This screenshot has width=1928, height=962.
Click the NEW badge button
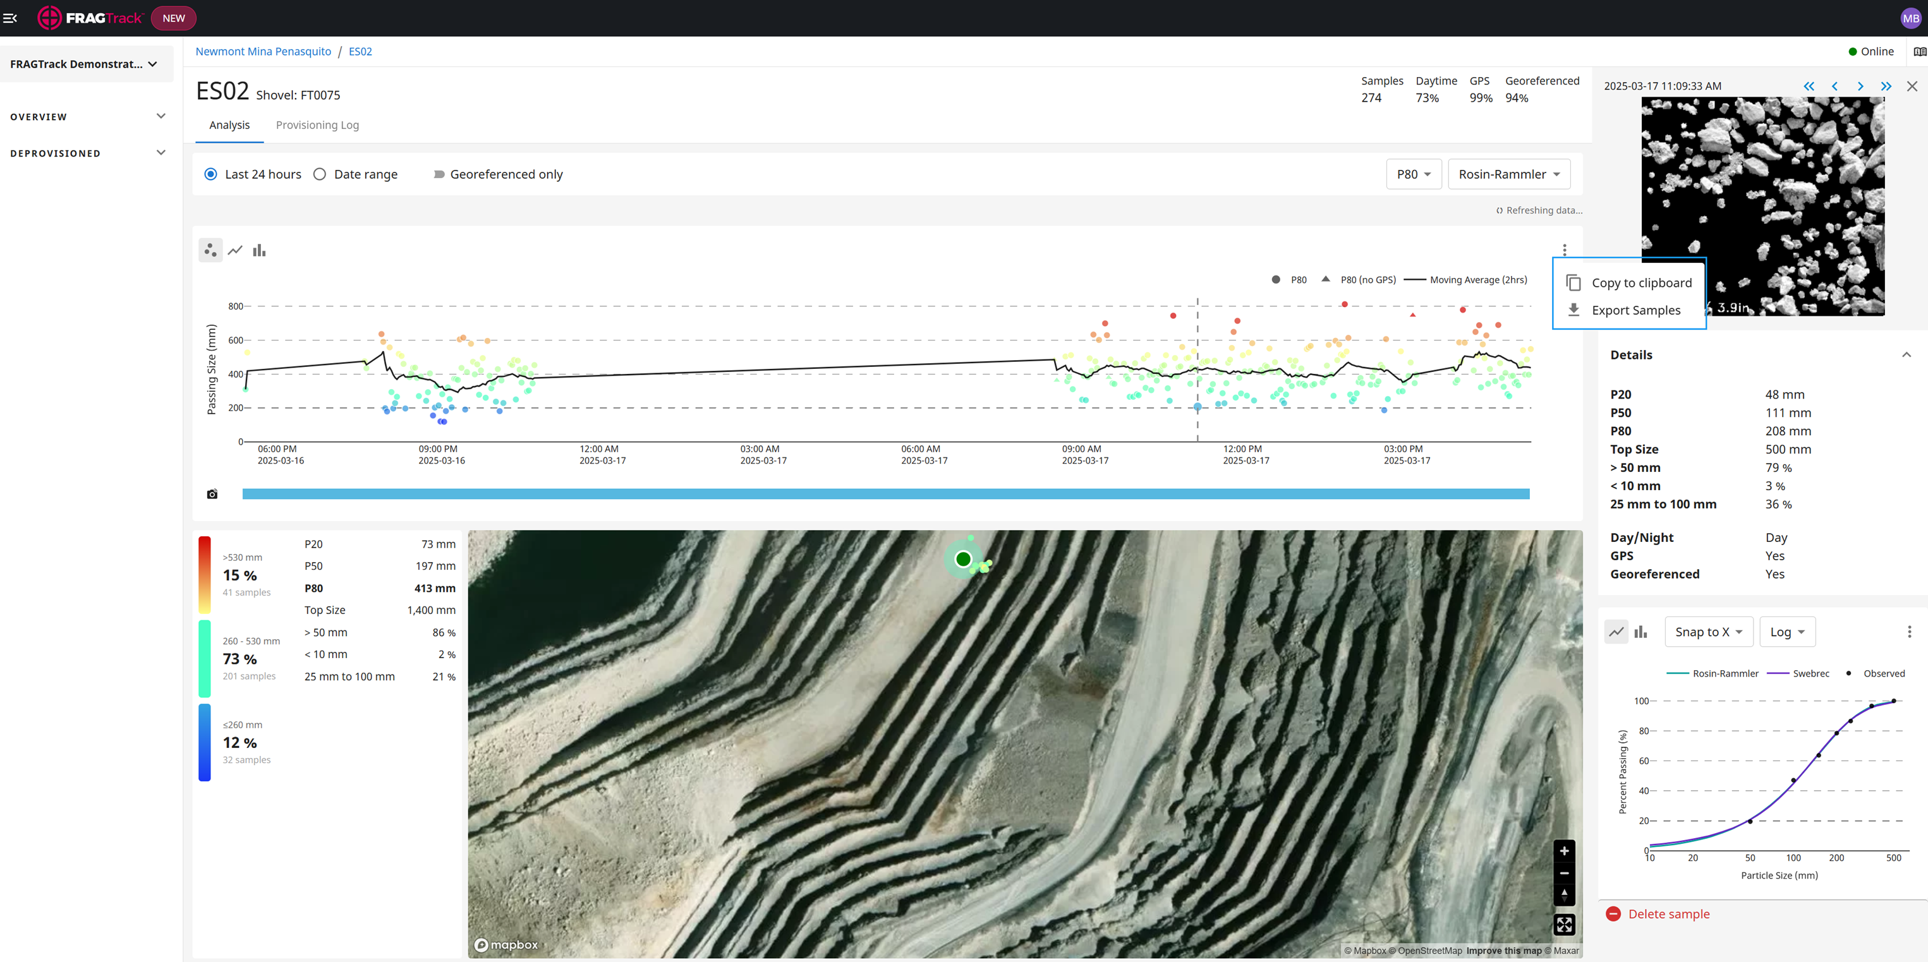pos(174,18)
